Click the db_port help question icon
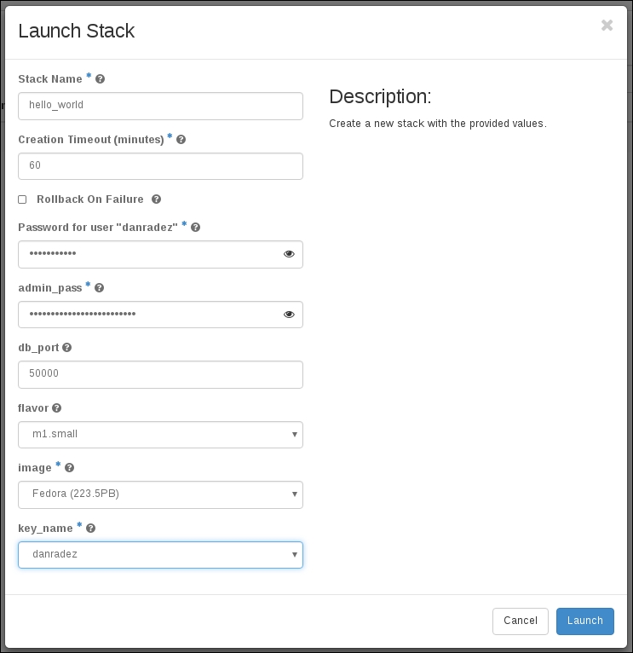The width and height of the screenshot is (633, 653). click(67, 348)
